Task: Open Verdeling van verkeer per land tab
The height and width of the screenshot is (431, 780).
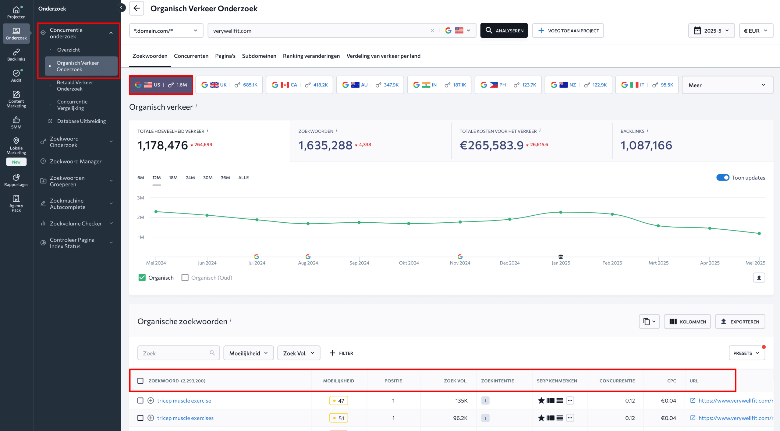Action: (383, 56)
